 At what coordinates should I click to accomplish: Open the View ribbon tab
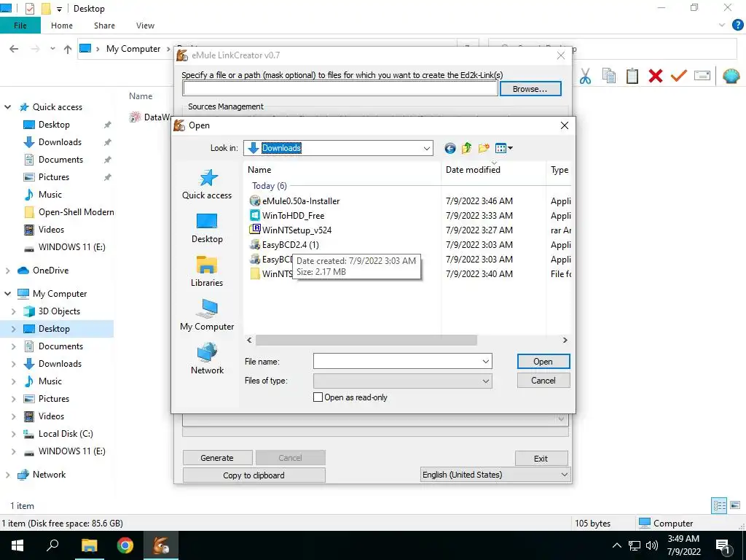point(145,26)
